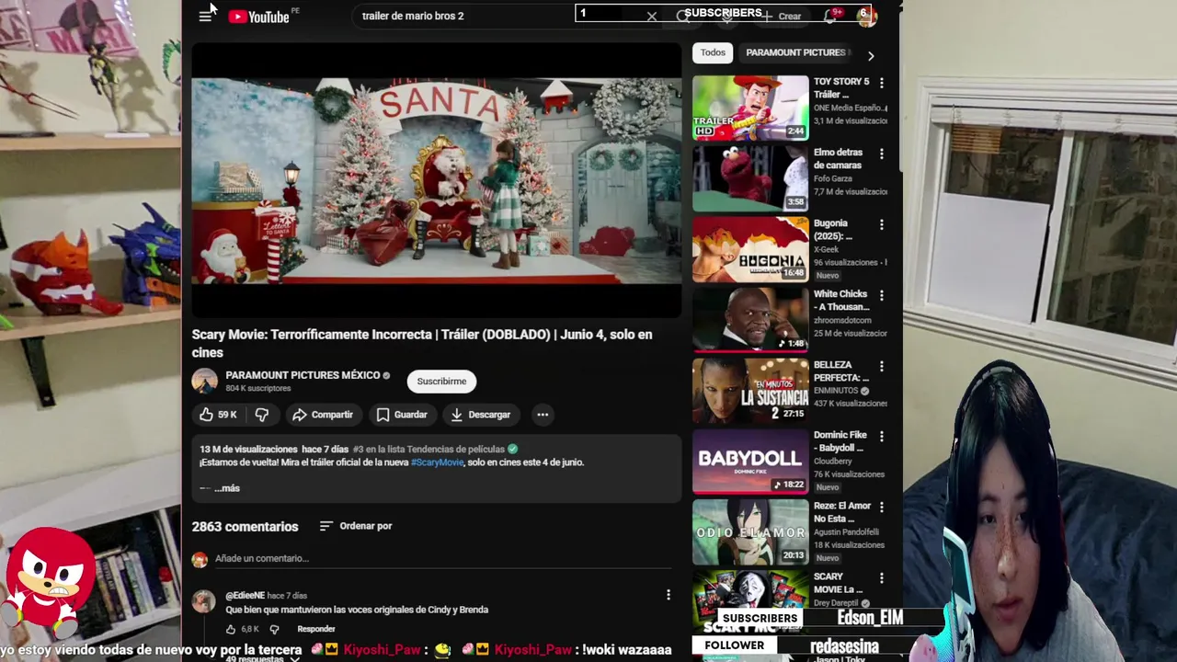Viewport: 1177px width, 662px height.
Task: Open more actions three-dot menu under video
Action: coord(543,415)
